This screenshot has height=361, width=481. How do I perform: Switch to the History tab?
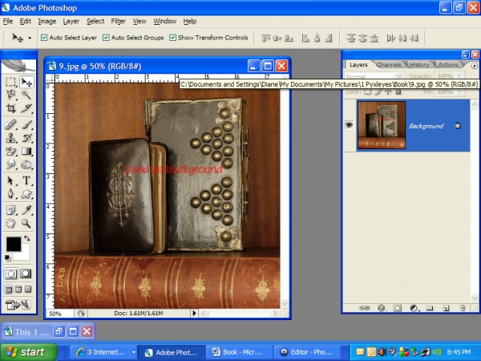tap(419, 65)
